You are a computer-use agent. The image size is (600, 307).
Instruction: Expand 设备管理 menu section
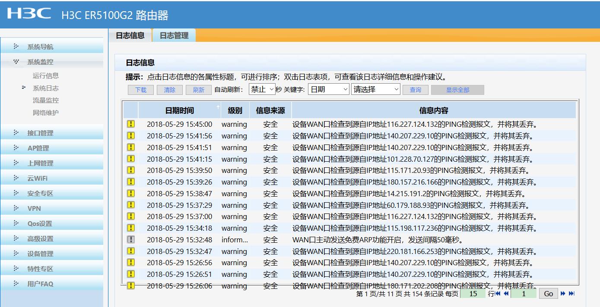(52, 254)
